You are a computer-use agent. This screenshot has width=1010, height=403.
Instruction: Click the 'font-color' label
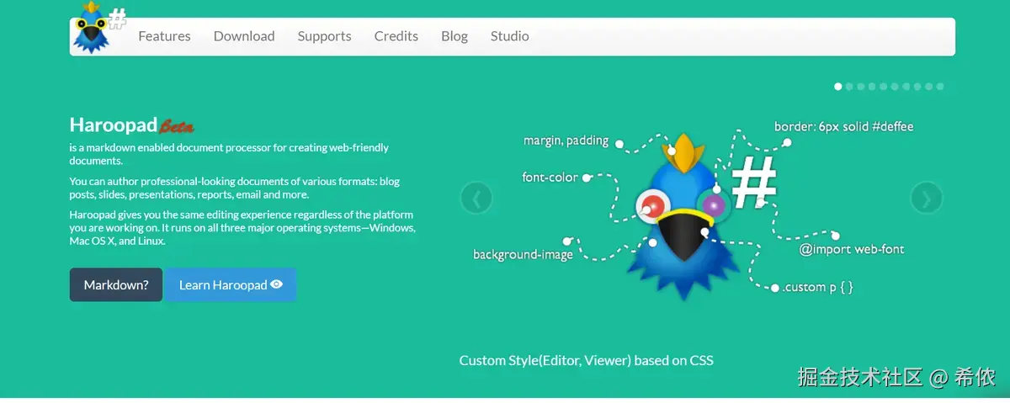pyautogui.click(x=550, y=178)
